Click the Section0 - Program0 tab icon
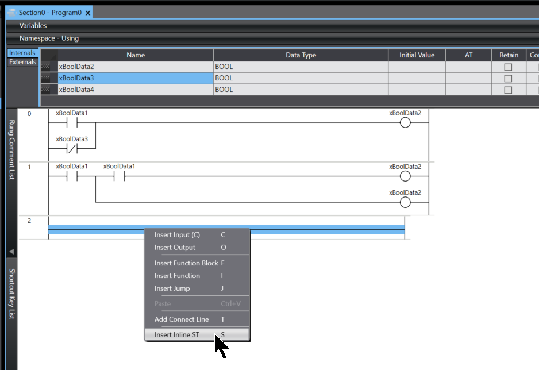 (11, 13)
